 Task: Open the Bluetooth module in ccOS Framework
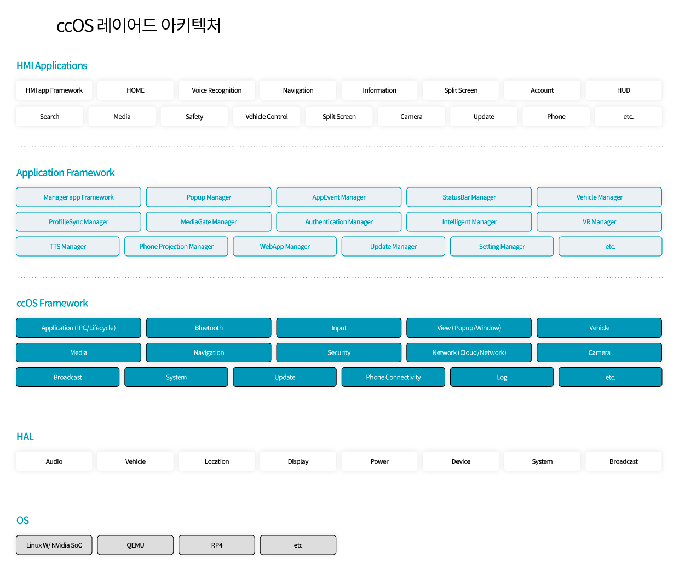(209, 327)
